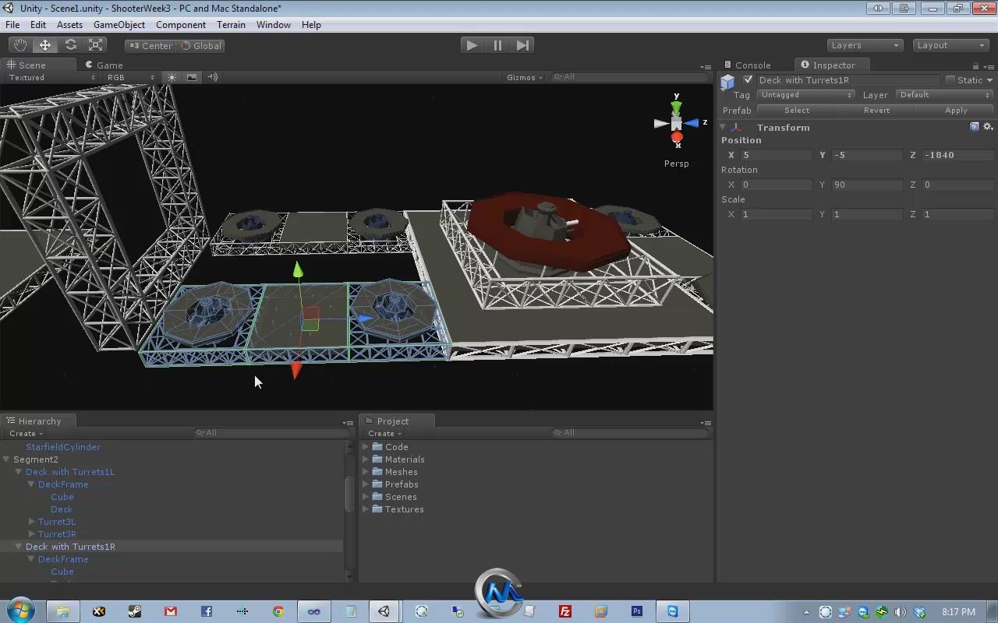Click the green Y axis gizmo cone
The image size is (998, 623).
click(x=676, y=106)
